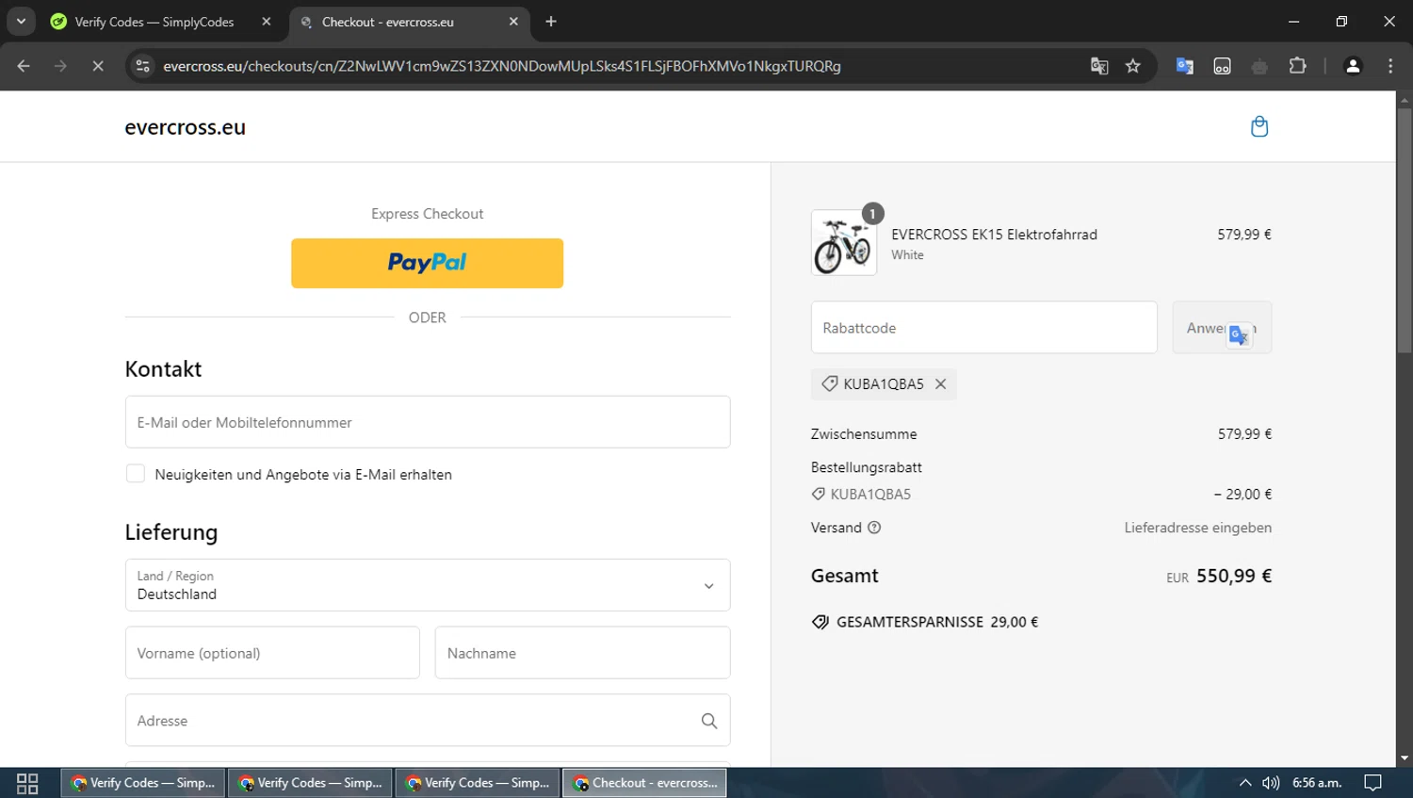The width and height of the screenshot is (1413, 798).
Task: Switch to first Verify Codes taskbar window
Action: click(143, 783)
